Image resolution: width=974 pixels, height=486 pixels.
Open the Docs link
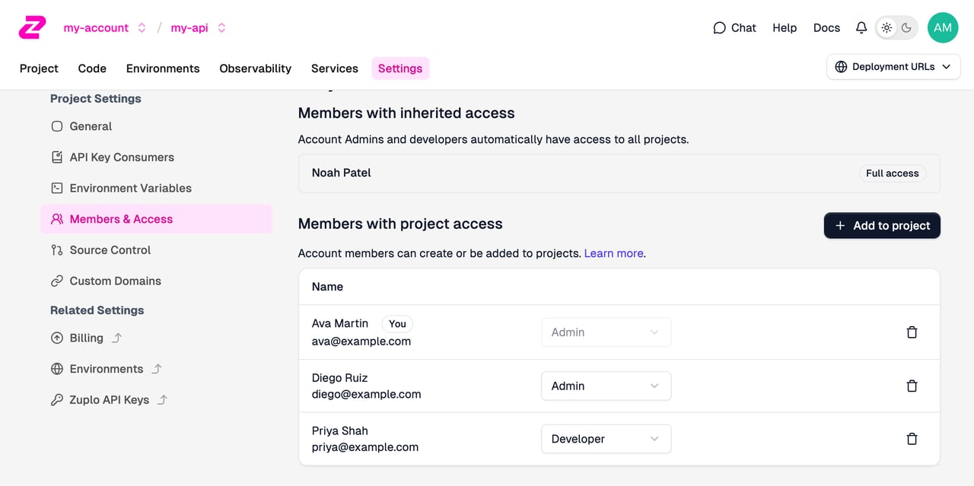(826, 27)
